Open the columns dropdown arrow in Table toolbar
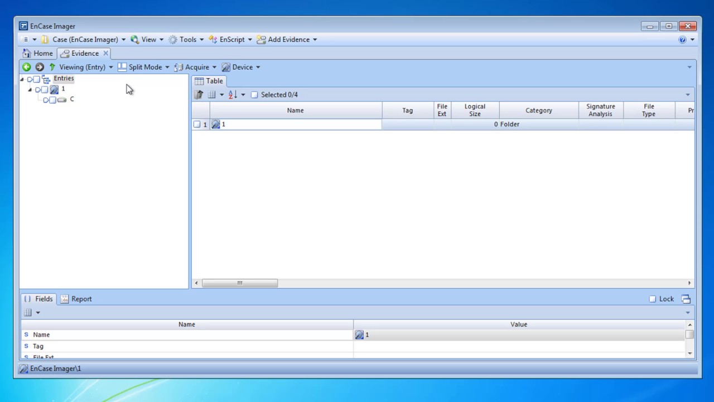The width and height of the screenshot is (714, 402). (221, 95)
